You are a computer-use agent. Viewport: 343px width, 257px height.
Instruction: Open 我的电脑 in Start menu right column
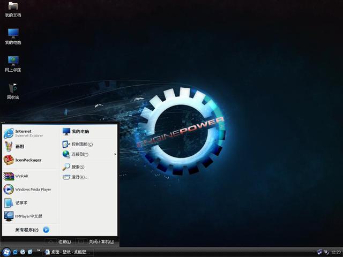pos(88,131)
